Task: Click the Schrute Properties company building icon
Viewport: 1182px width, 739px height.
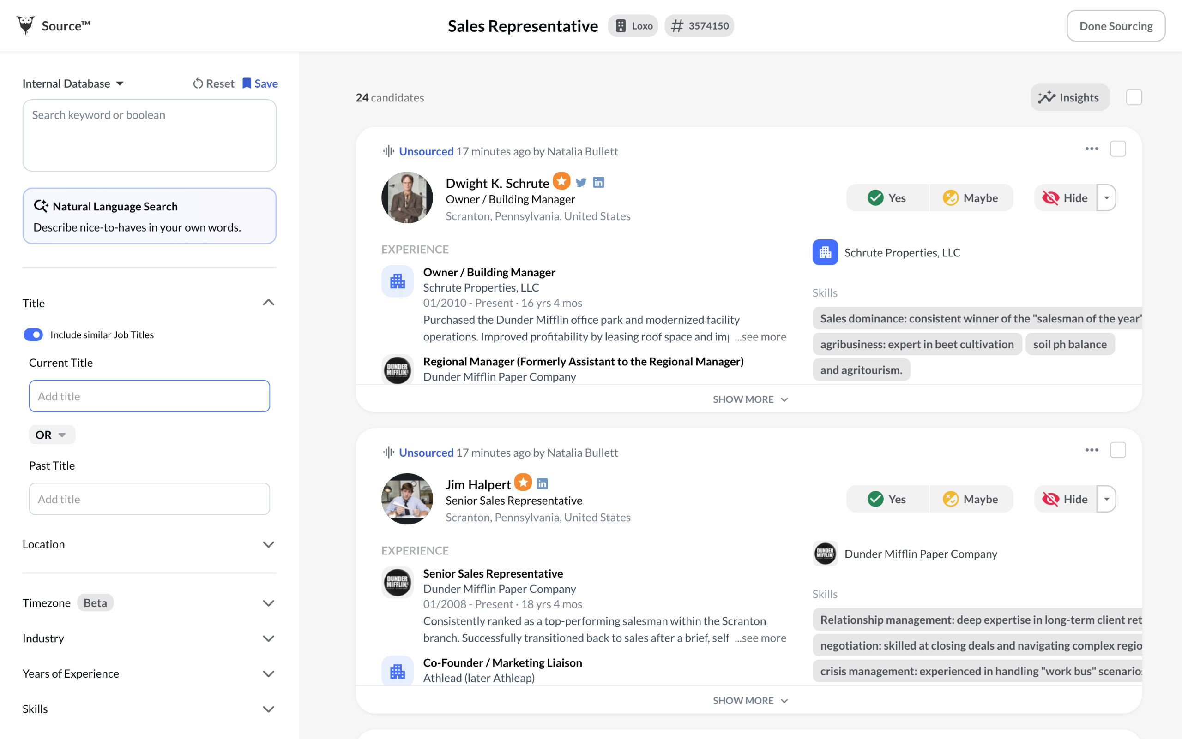Action: point(825,252)
